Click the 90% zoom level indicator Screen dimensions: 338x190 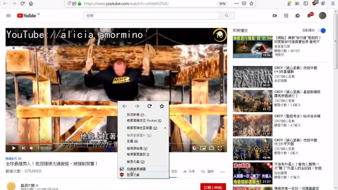point(222,4)
